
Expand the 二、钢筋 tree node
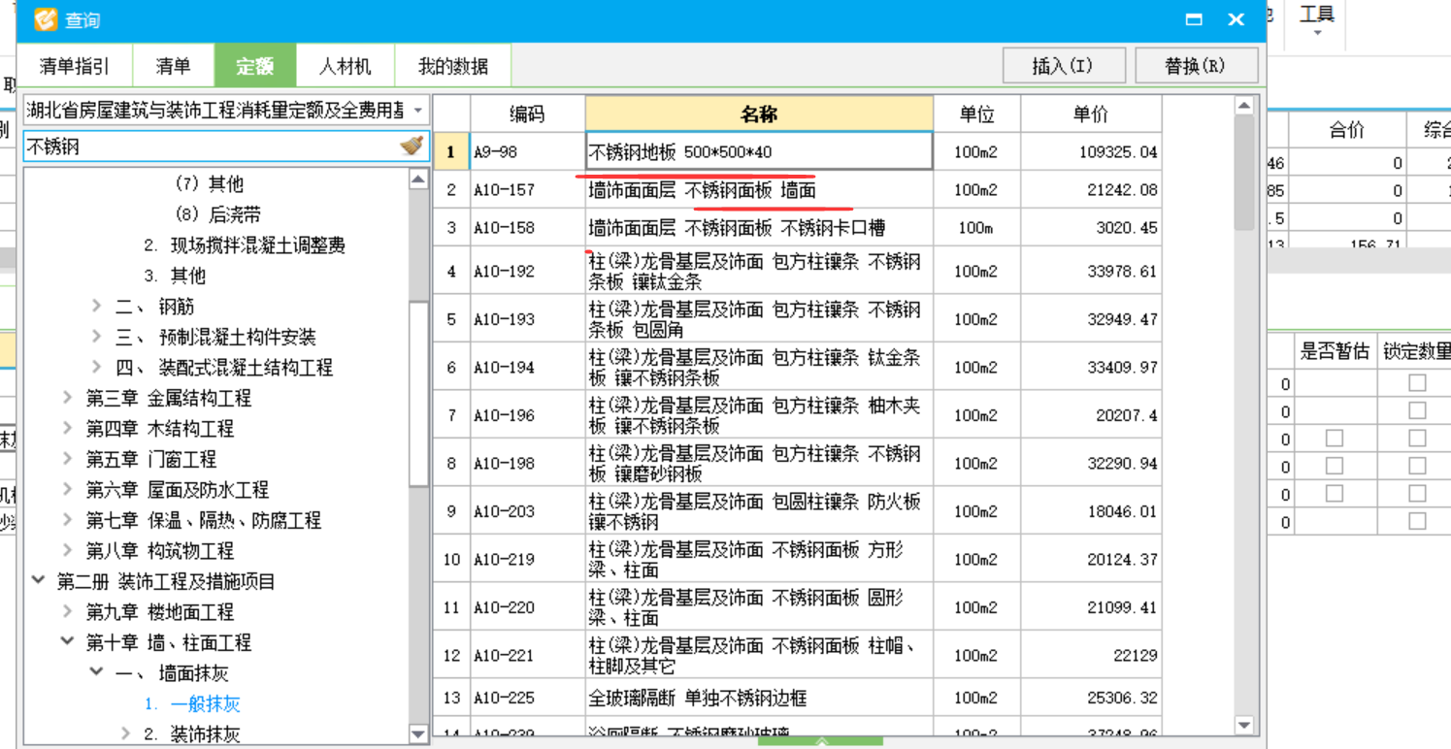tap(96, 307)
